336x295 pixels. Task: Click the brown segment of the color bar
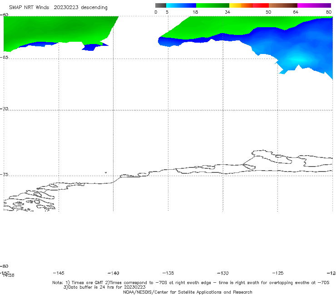pos(283,5)
